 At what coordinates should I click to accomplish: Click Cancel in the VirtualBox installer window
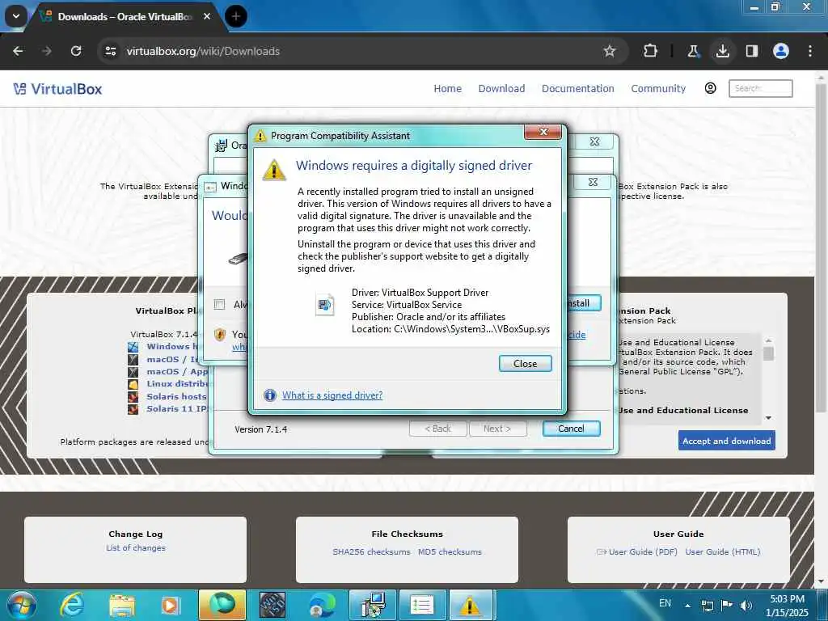click(571, 429)
